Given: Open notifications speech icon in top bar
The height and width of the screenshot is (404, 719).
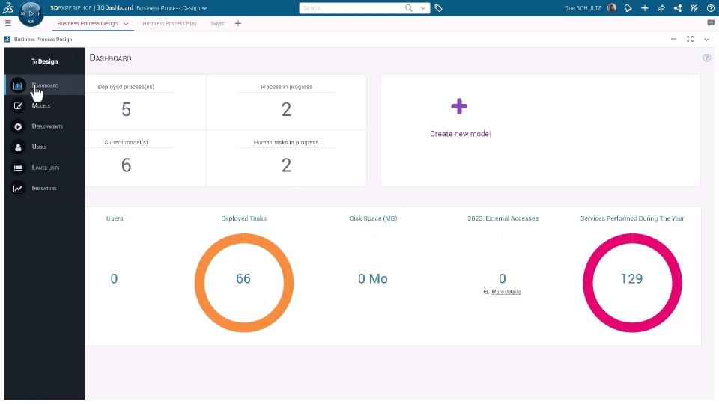Looking at the screenshot, I should (x=628, y=8).
